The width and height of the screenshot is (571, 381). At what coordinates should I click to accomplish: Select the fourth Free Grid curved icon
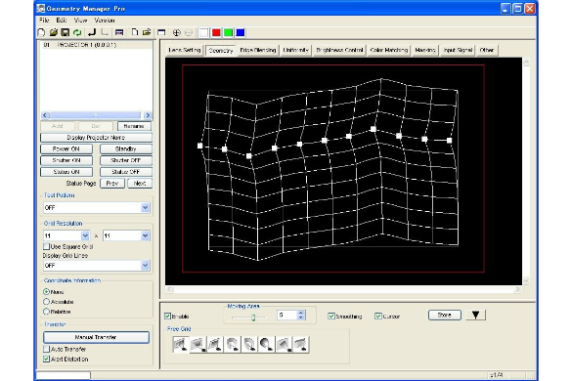pos(233,344)
